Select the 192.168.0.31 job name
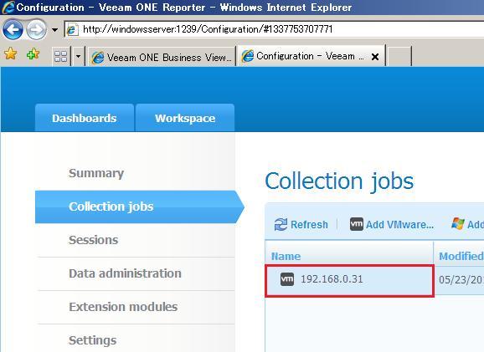The height and width of the screenshot is (352, 484). pos(332,279)
